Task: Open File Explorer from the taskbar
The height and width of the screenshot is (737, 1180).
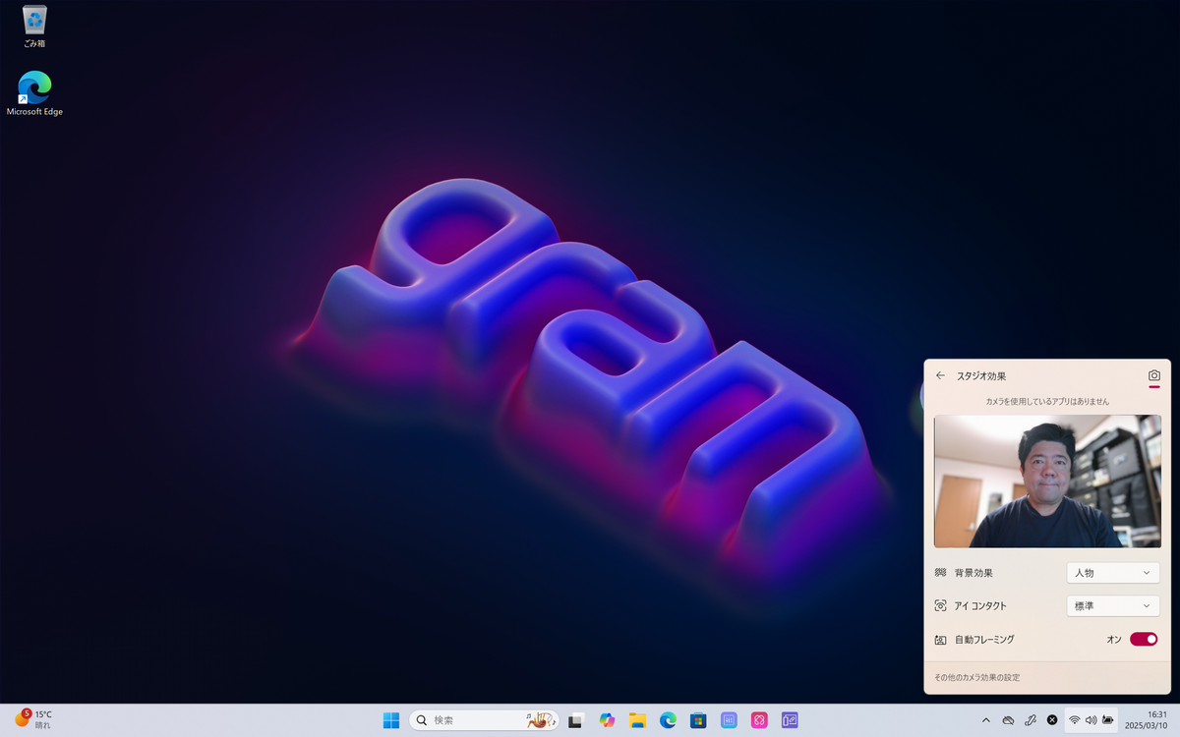Action: (637, 720)
